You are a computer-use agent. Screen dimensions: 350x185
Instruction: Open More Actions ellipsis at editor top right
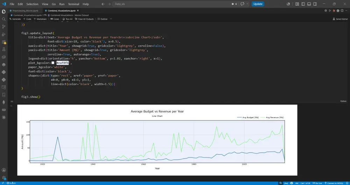coord(346,10)
